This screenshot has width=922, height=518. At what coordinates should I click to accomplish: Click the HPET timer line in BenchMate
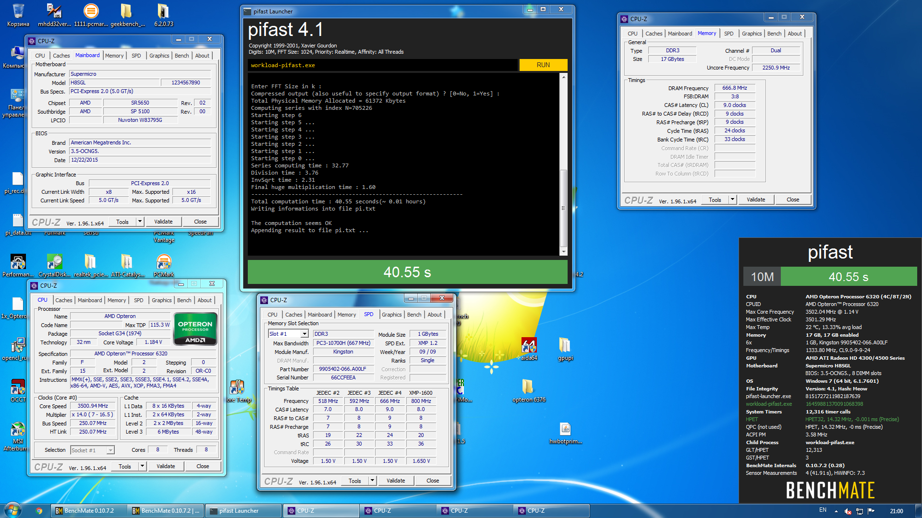pos(822,419)
